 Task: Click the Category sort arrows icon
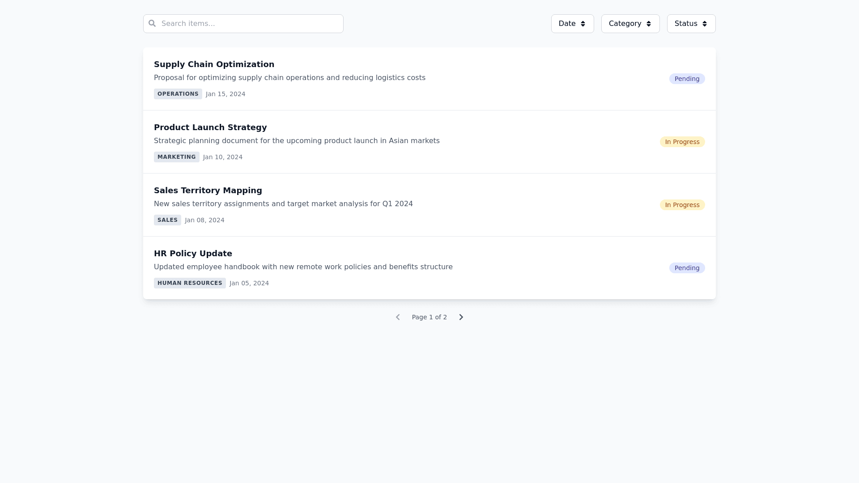(x=649, y=24)
